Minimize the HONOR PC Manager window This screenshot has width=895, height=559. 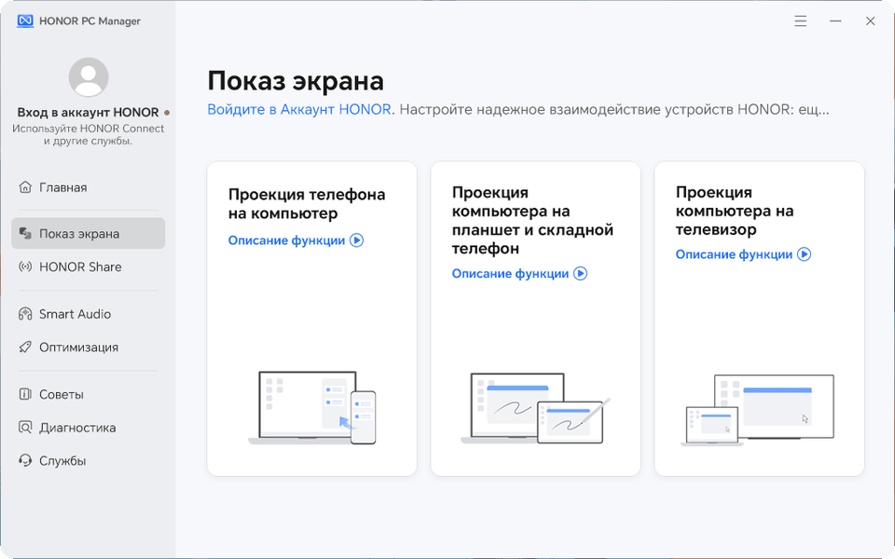pyautogui.click(x=835, y=21)
